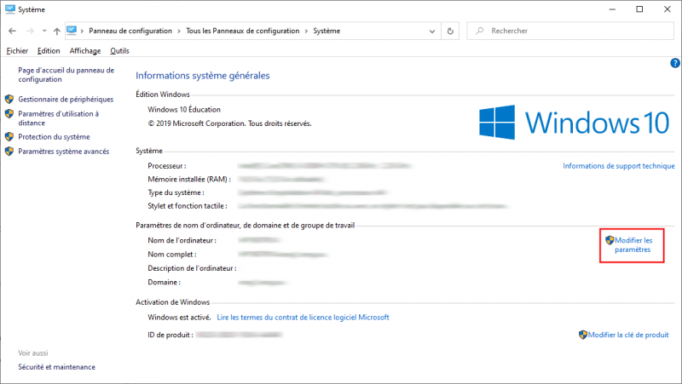Open the Fichier menu
The width and height of the screenshot is (682, 384).
(x=17, y=51)
